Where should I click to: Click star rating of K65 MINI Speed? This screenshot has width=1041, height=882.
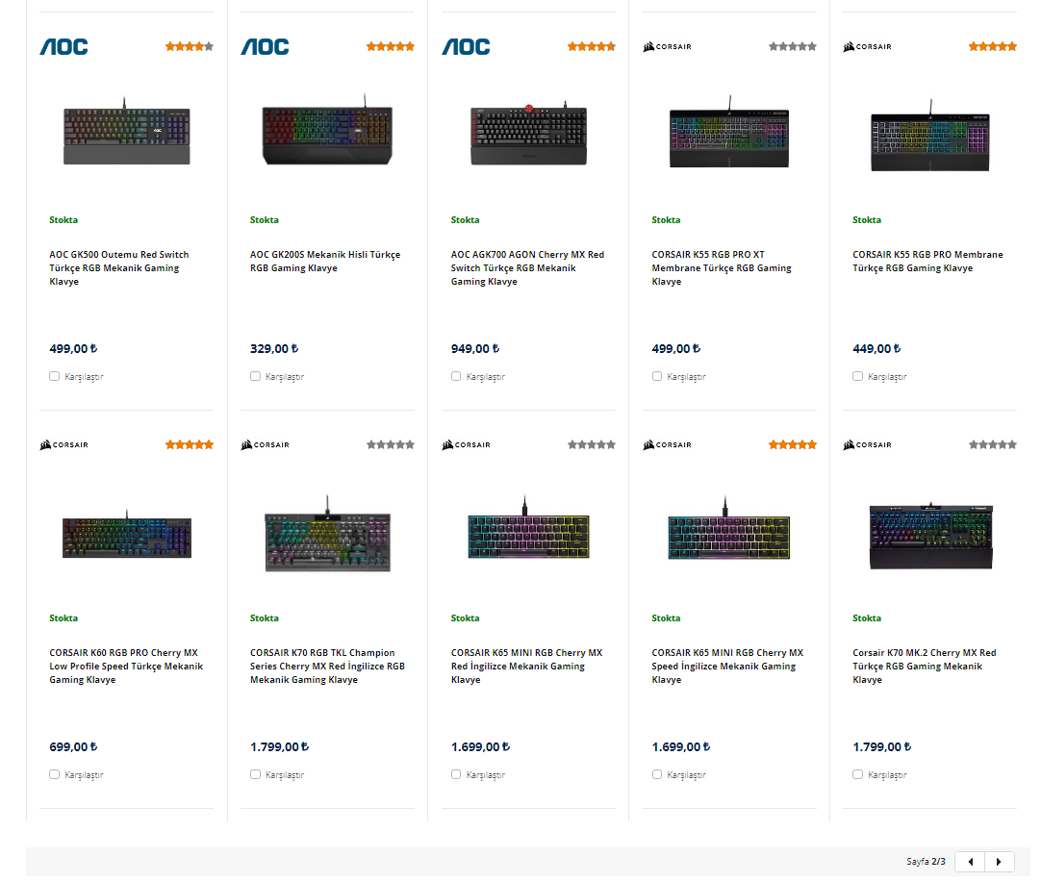coord(793,444)
